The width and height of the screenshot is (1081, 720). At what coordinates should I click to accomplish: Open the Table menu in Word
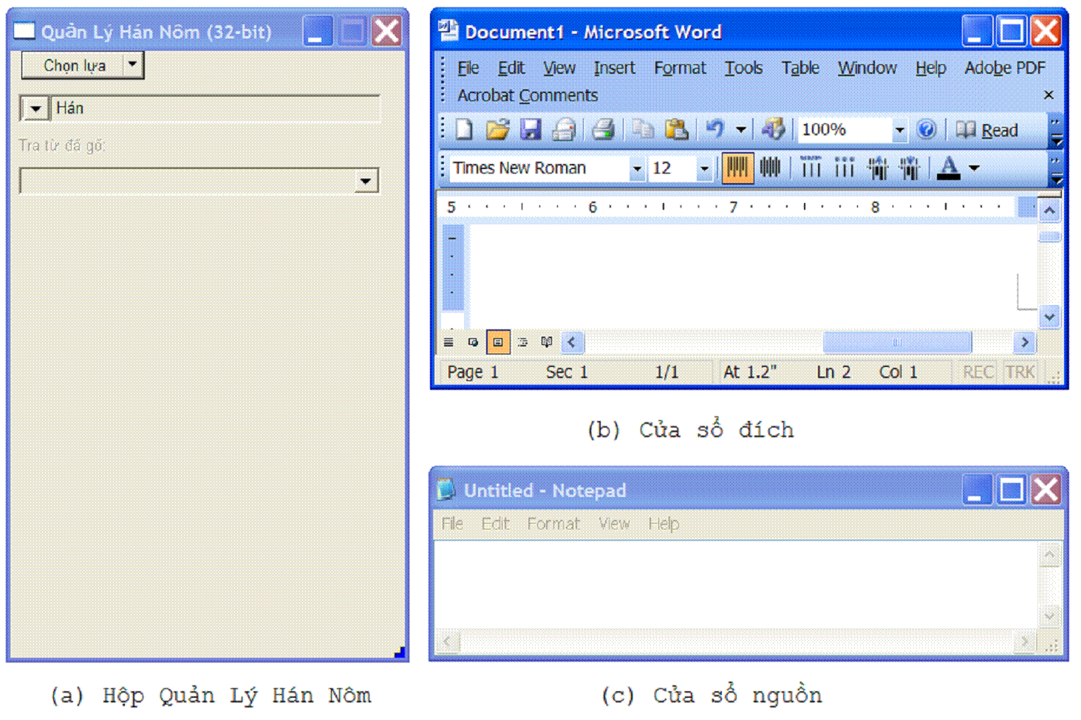pos(800,68)
